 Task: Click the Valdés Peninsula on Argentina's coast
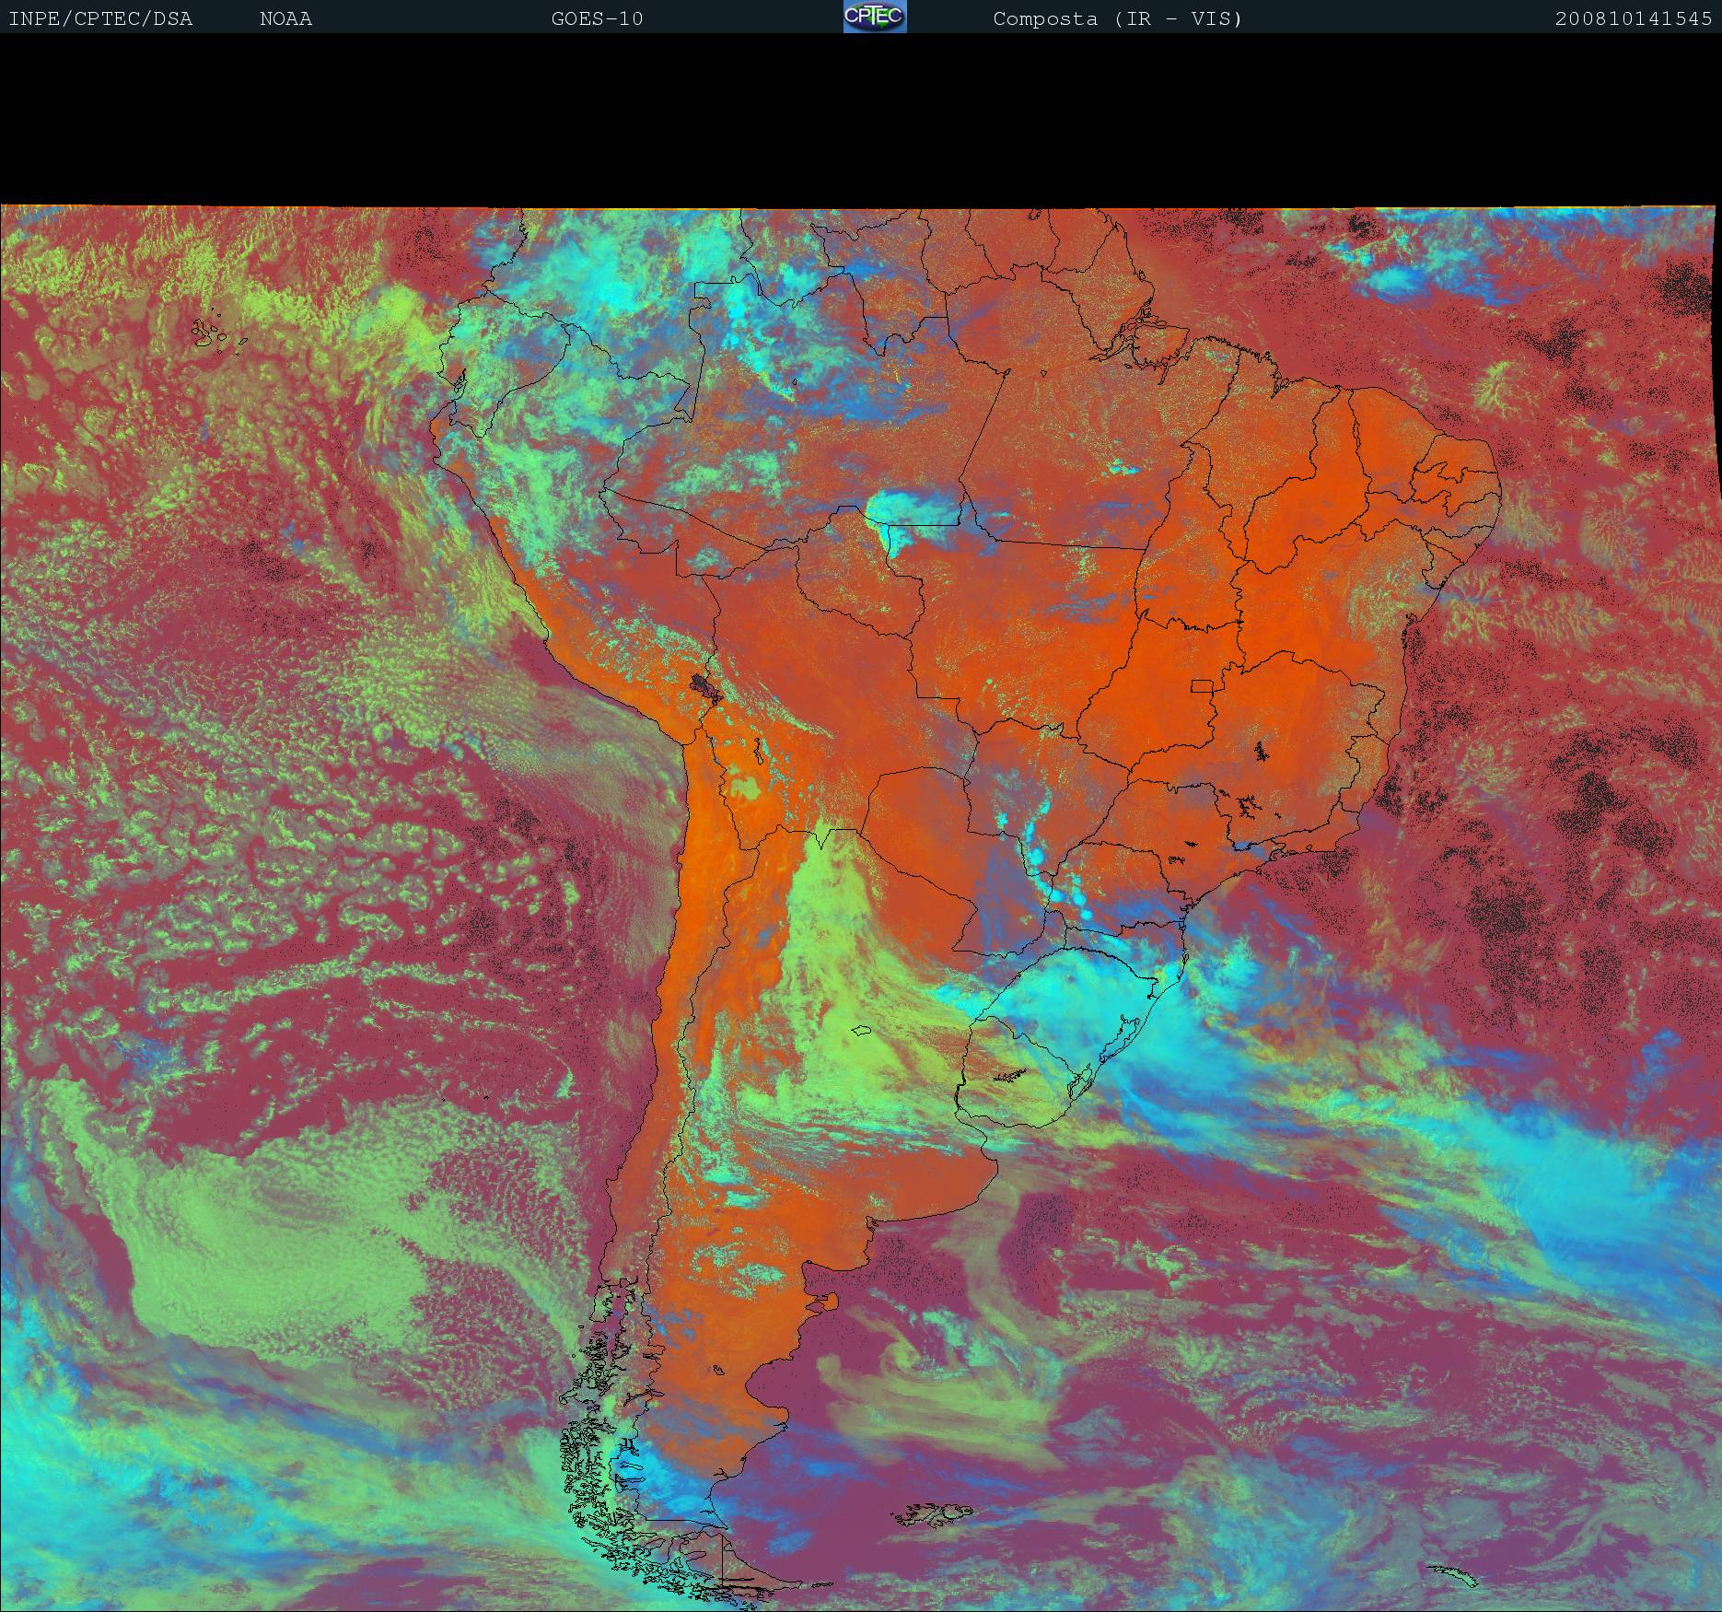[824, 1302]
